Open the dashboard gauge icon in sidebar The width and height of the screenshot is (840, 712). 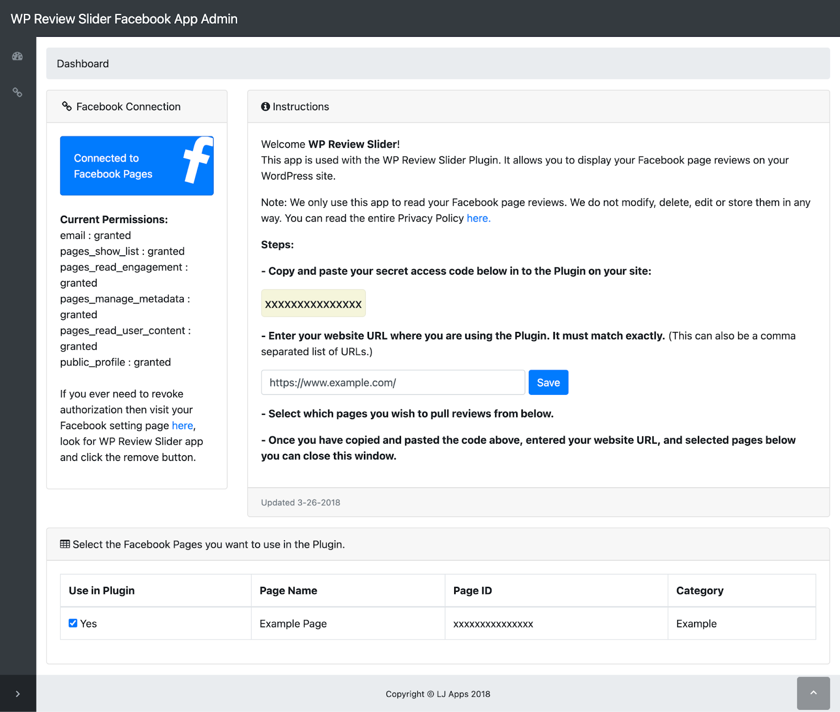[x=17, y=56]
